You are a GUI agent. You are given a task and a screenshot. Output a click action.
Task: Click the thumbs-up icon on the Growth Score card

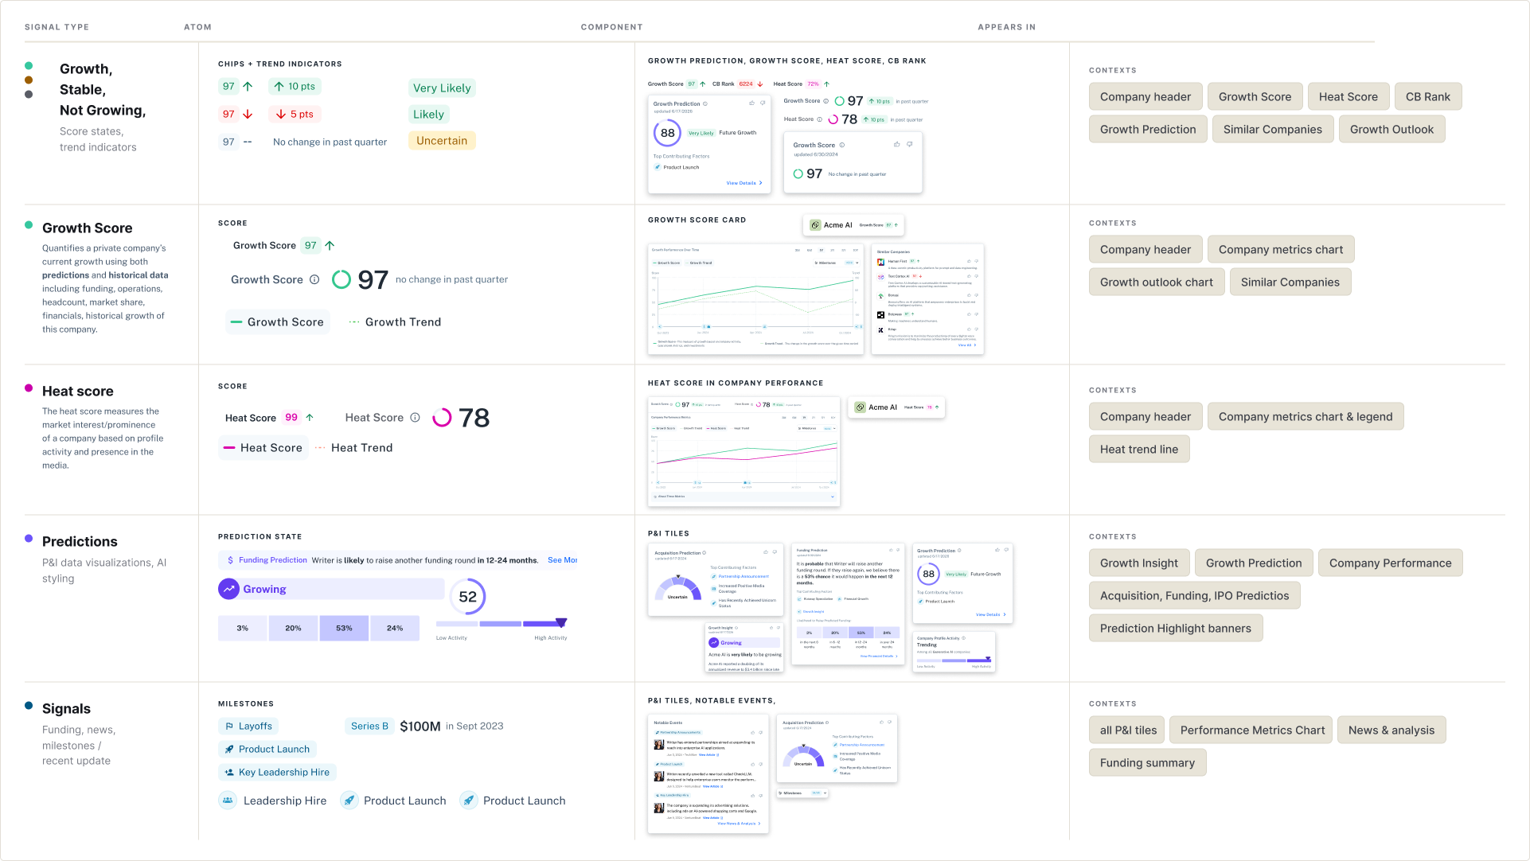coord(897,144)
